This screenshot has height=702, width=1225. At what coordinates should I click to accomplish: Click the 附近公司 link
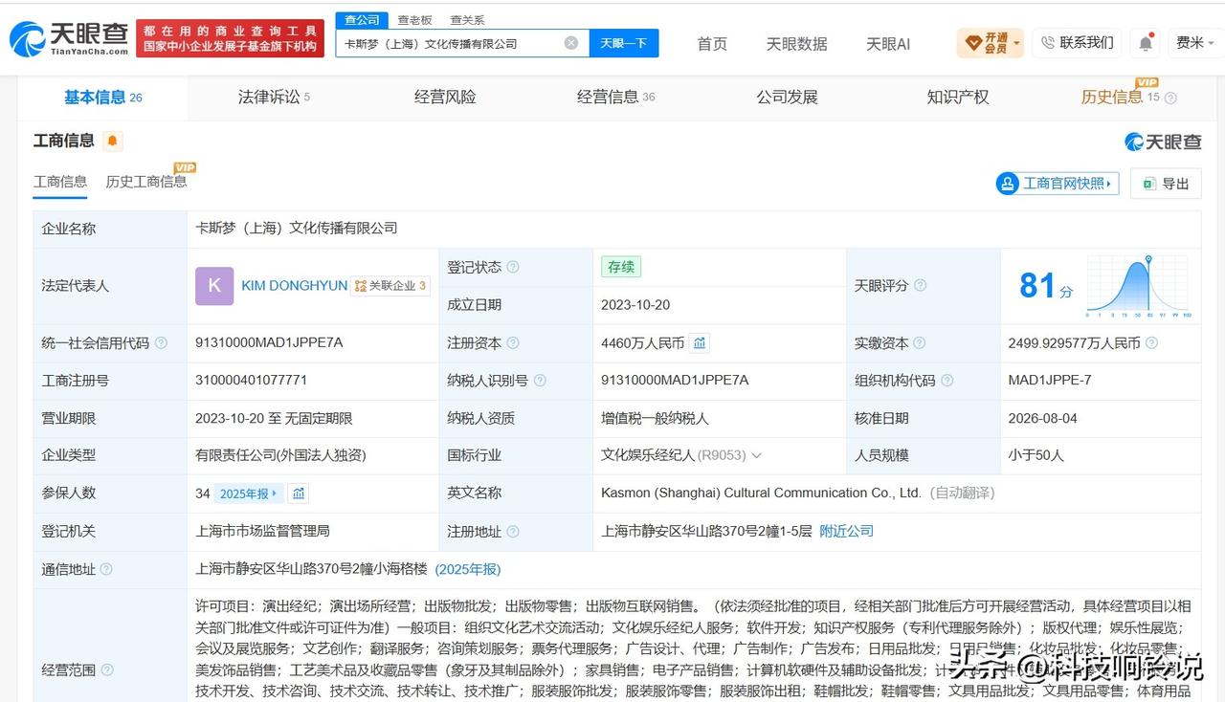(846, 532)
